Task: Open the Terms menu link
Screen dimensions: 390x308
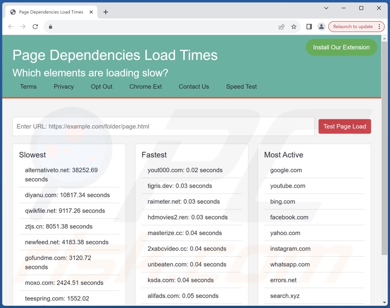Action: click(x=28, y=86)
